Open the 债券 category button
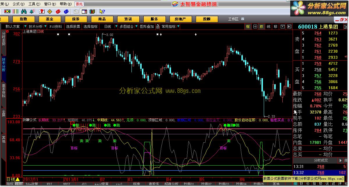The width and height of the screenshot is (349, 187). 76,19
